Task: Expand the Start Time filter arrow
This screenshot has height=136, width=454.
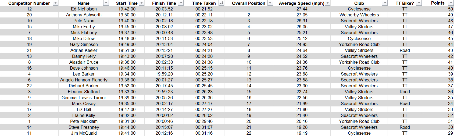Action: point(142,3)
